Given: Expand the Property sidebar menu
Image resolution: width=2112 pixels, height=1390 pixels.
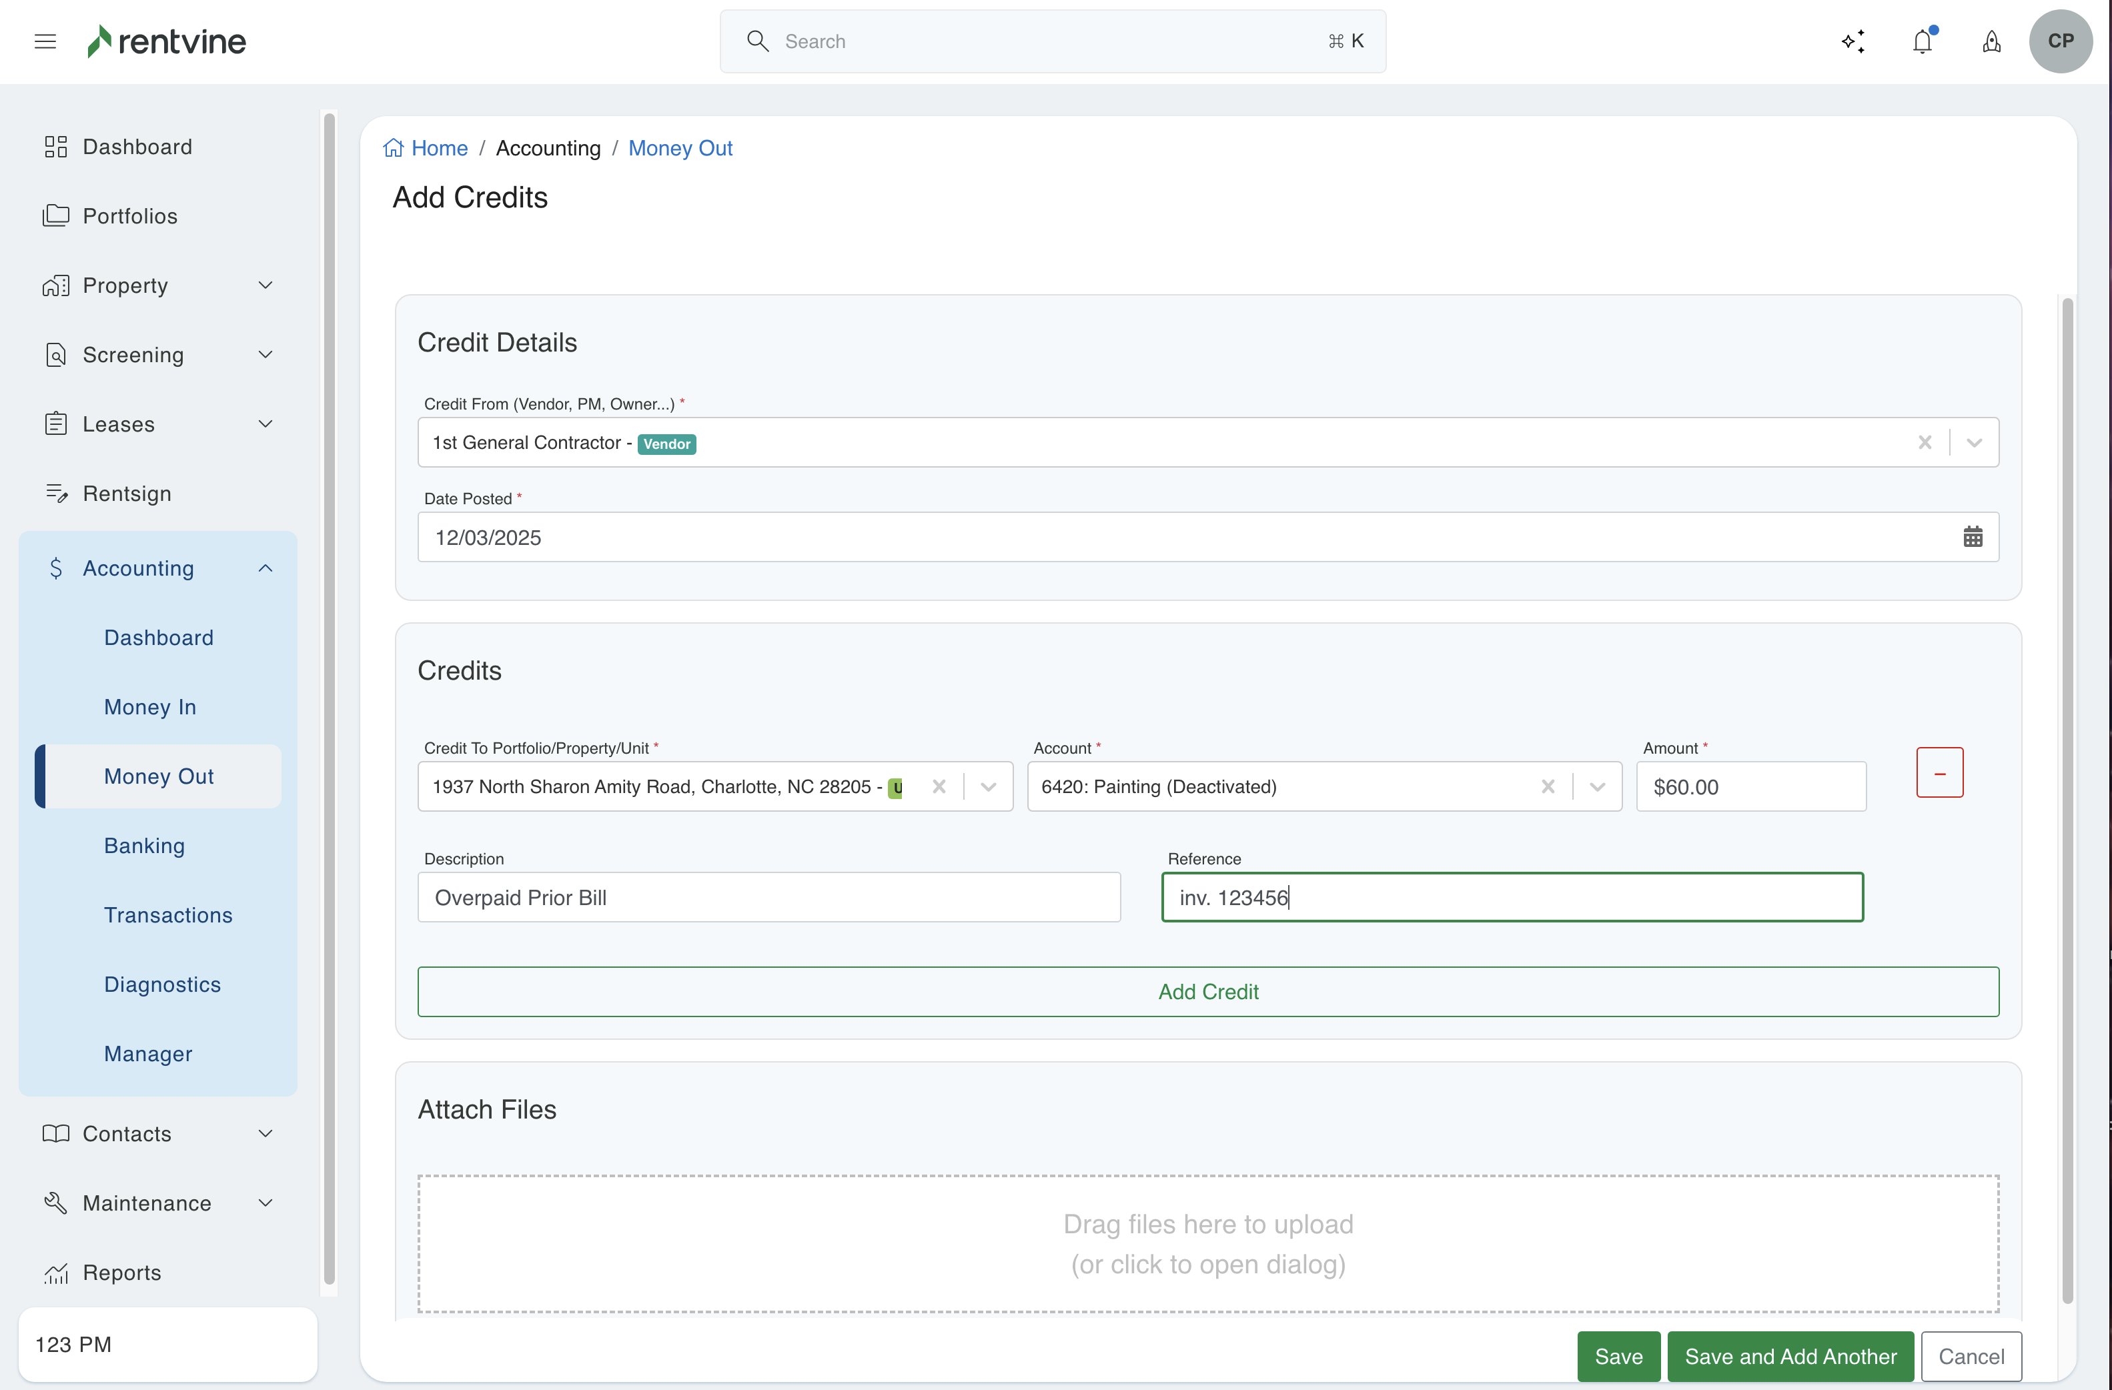Looking at the screenshot, I should 266,285.
